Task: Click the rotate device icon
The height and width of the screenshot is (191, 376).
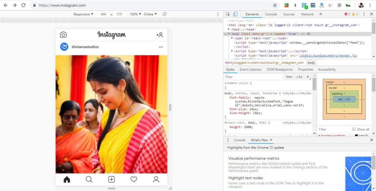Action: (164, 14)
